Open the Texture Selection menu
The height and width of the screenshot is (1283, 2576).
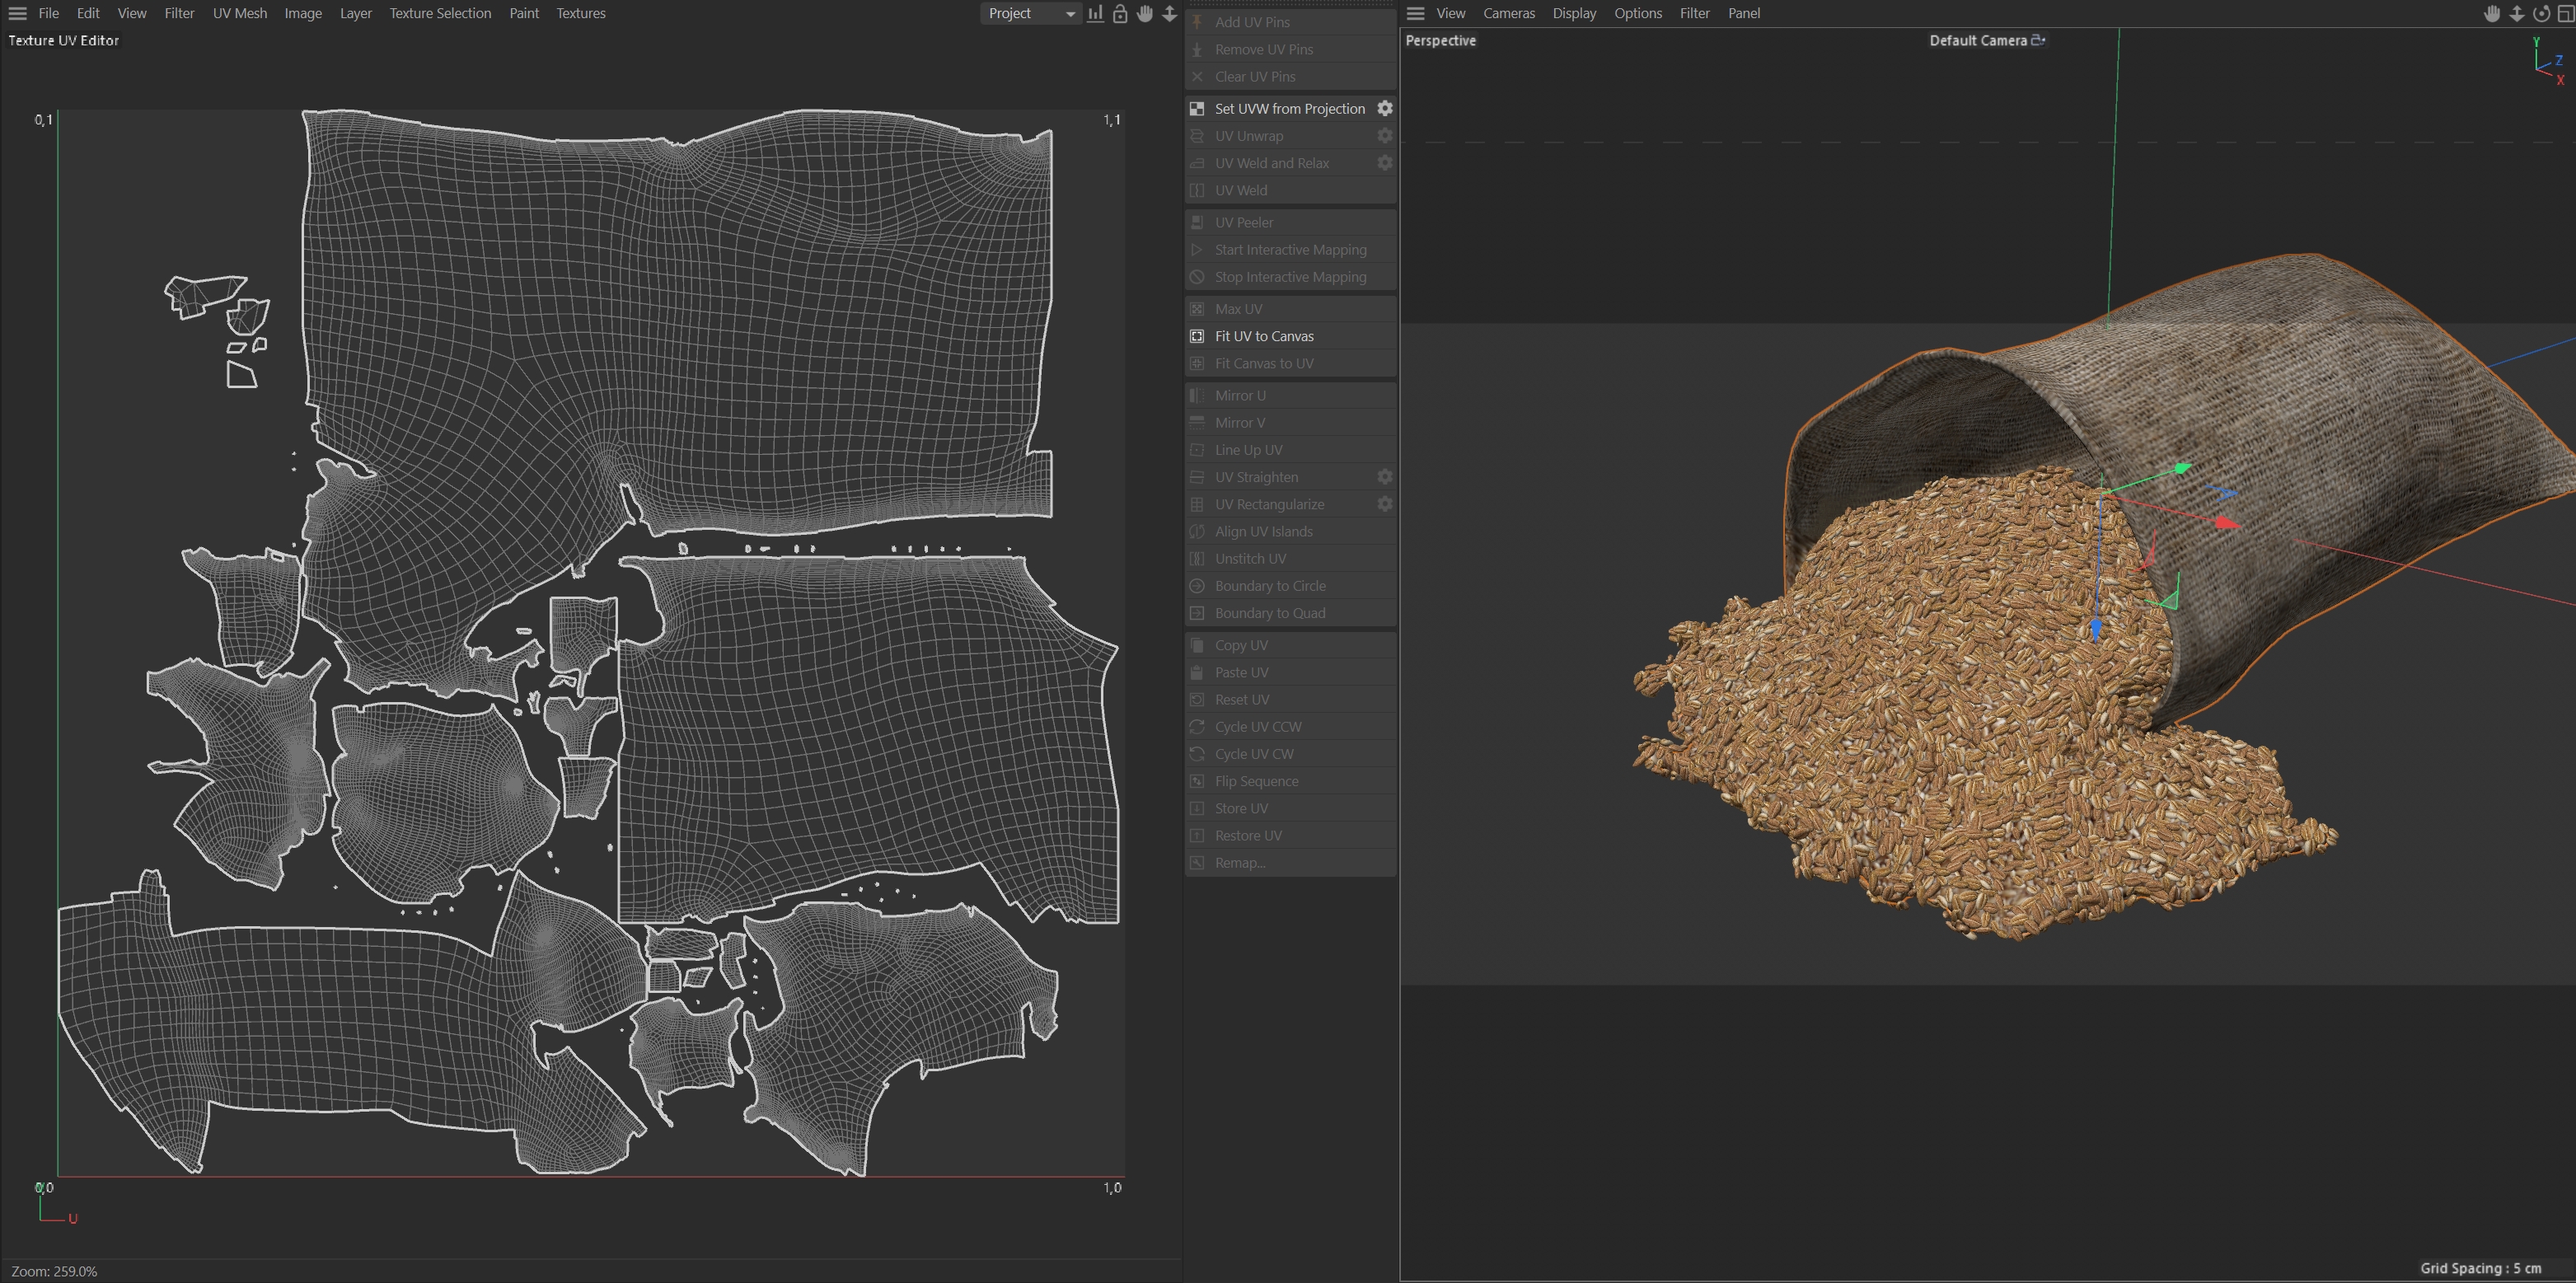point(440,13)
